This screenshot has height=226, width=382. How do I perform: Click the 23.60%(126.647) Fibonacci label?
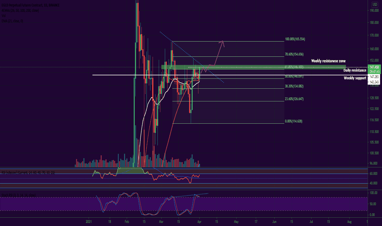point(294,99)
